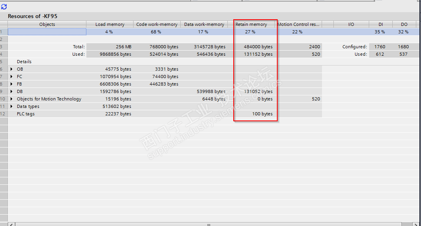
Task: Click the horizontal scrollbar right arrow
Action: [x=415, y=224]
